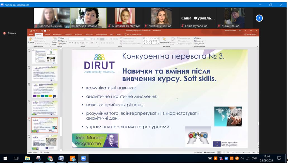The image size is (288, 165).
Task: Select the Главная ribbon tab
Action: (x=39, y=35)
